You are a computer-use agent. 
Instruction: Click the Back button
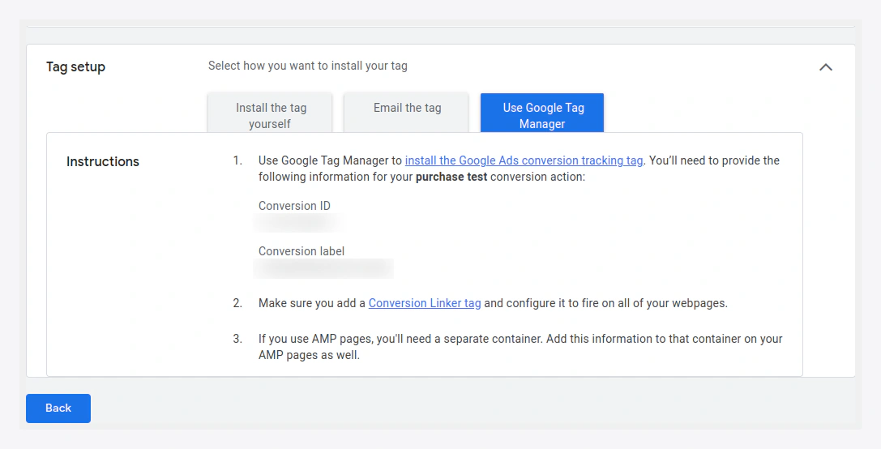pyautogui.click(x=58, y=408)
